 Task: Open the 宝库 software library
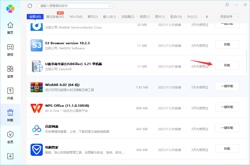pyautogui.click(x=10, y=72)
